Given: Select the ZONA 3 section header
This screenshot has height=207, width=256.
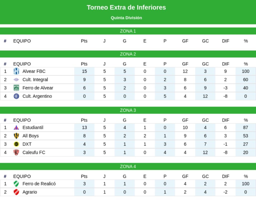Looking at the screenshot, I should click(128, 110).
